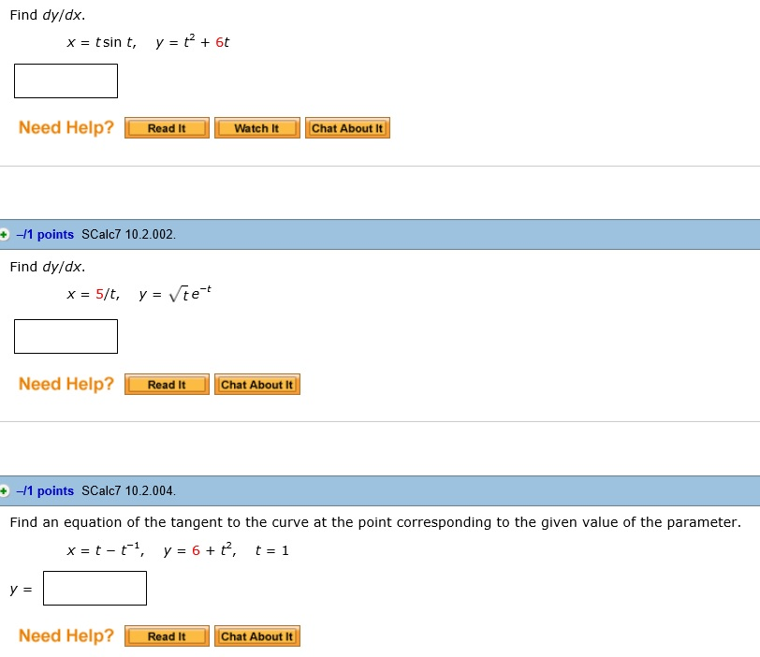
Task: Click the answer field for x = 5/t problem
Action: (65, 336)
